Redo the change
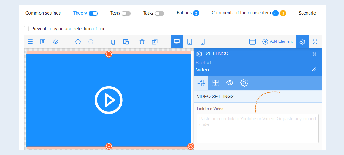This screenshot has width=344, height=155. pos(91,42)
